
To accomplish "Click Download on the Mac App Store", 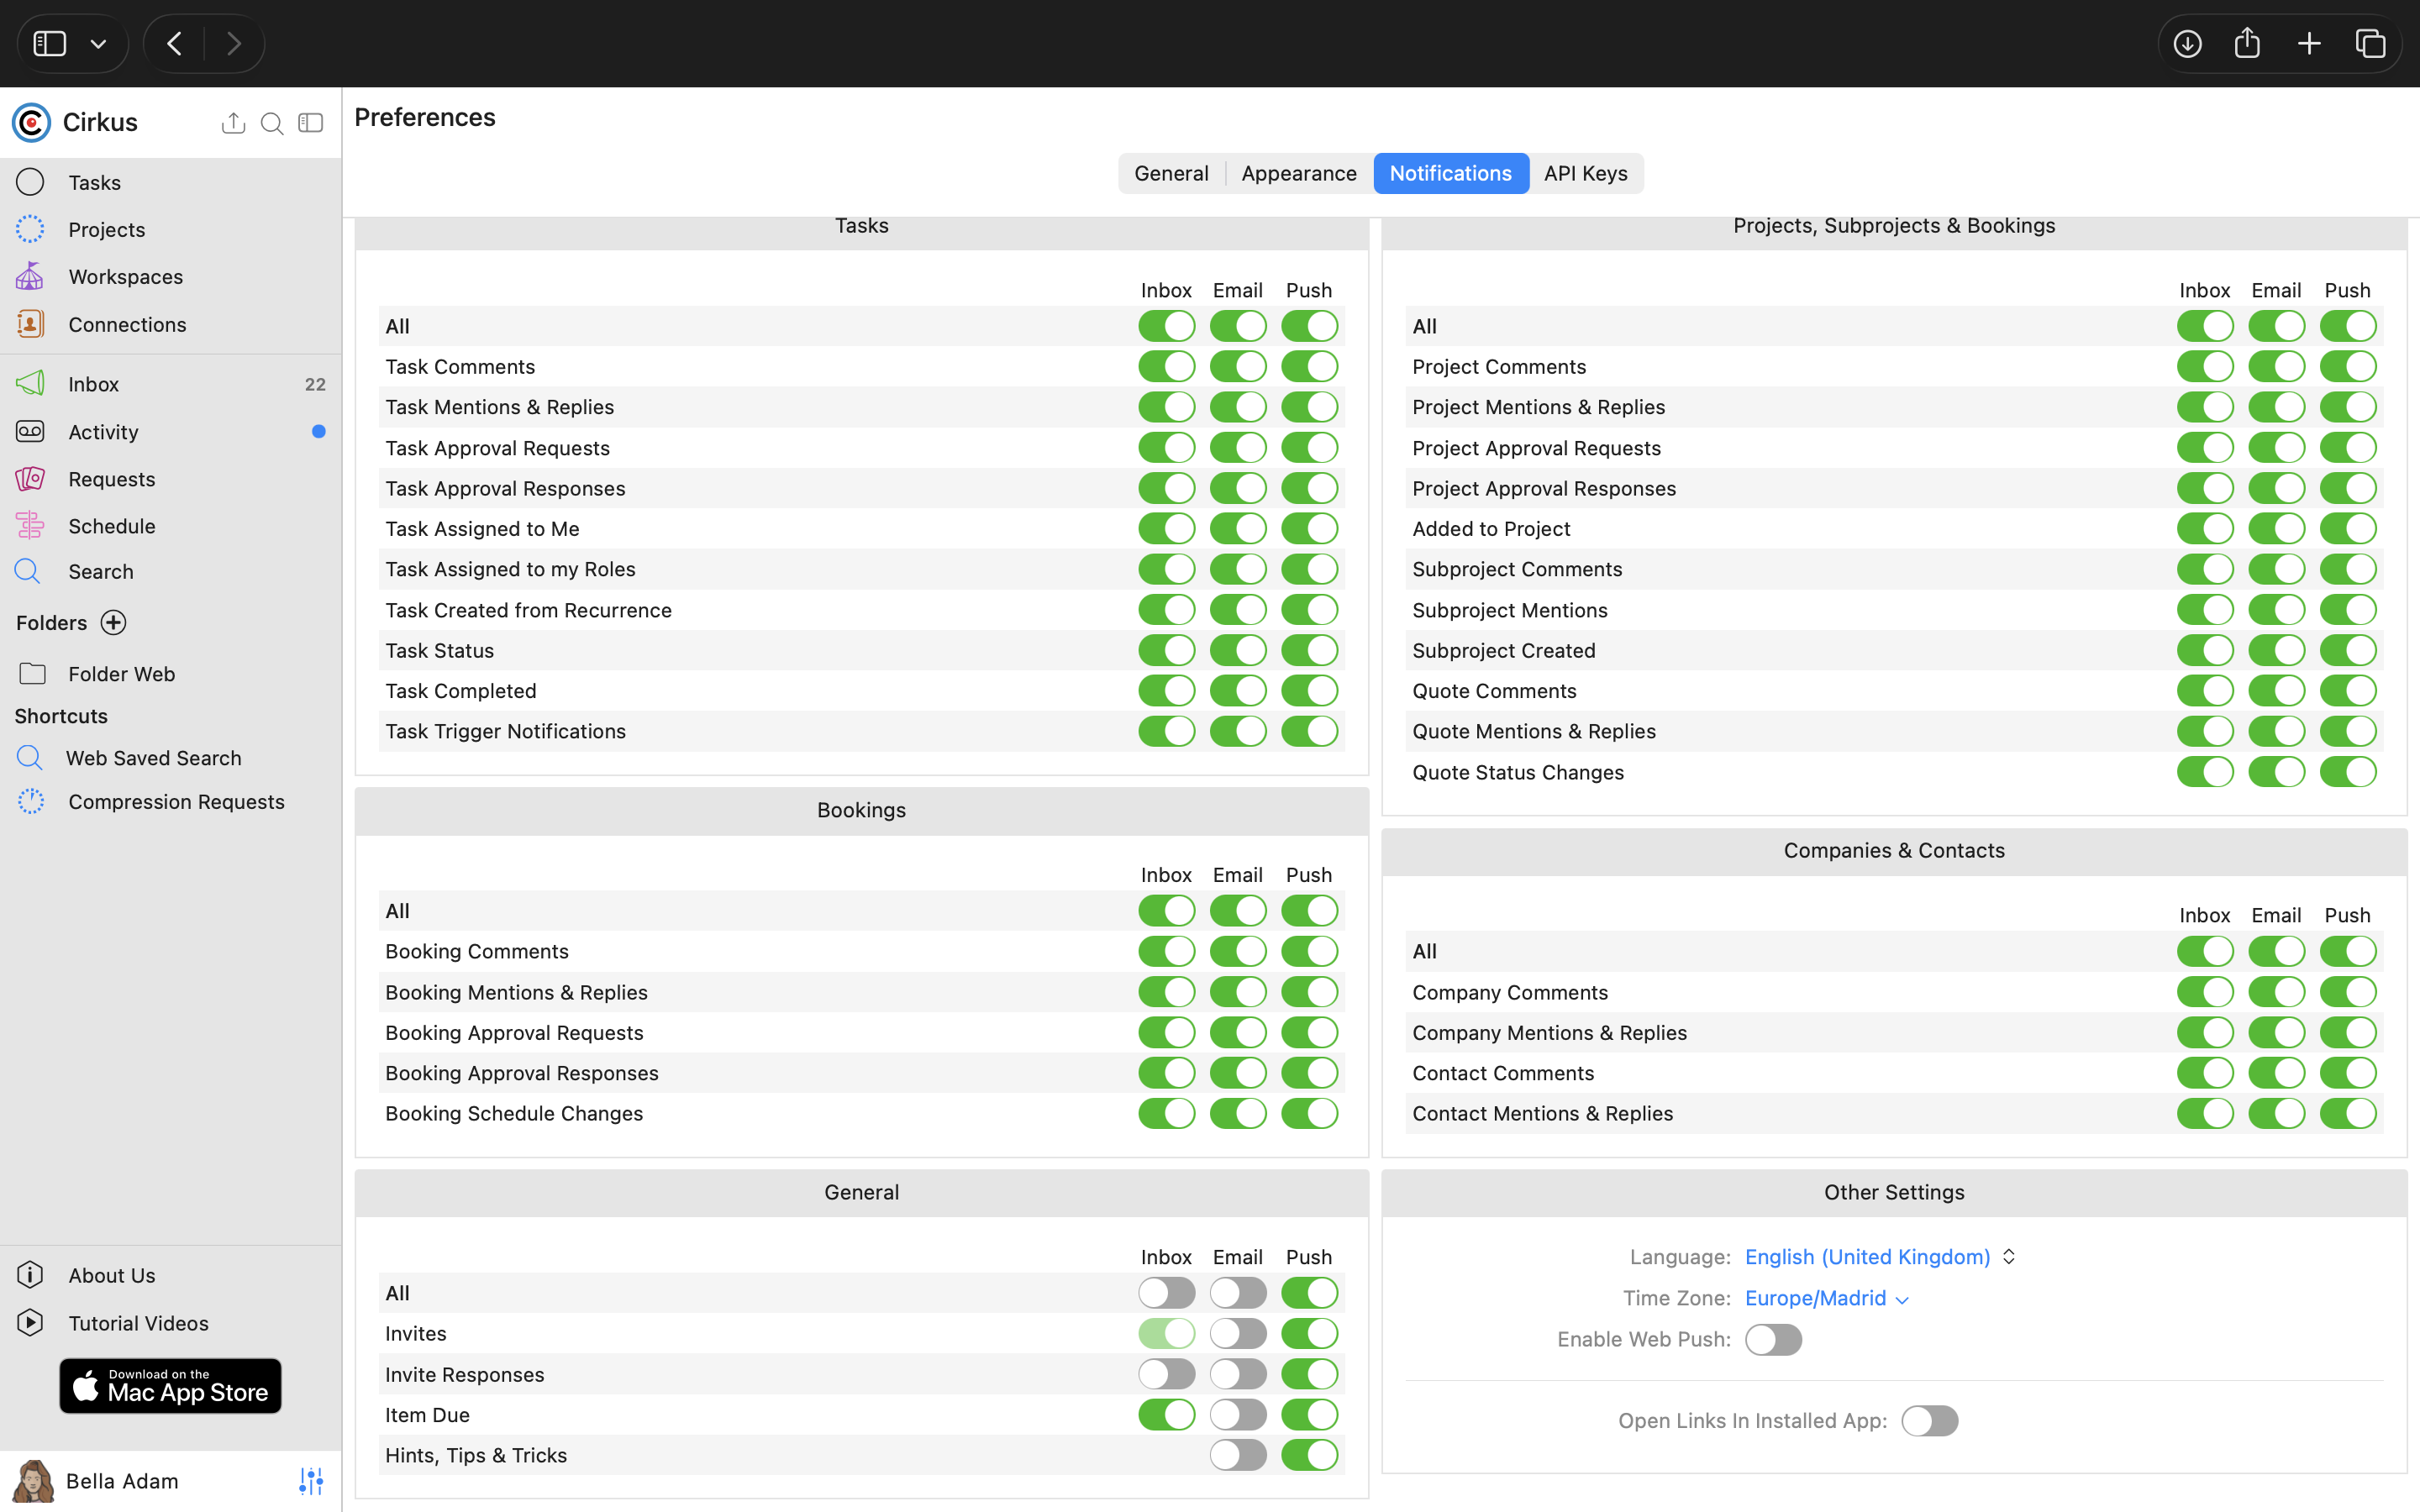I will 170,1386.
